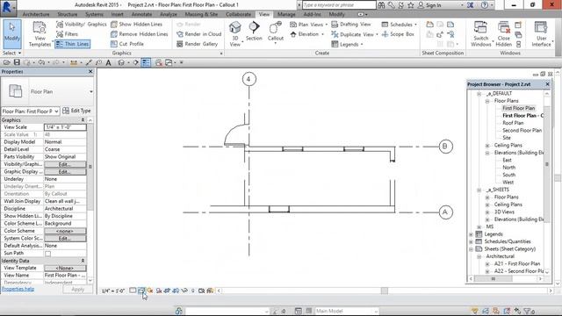This screenshot has height=316, width=562.
Task: Click Remove Hidden Lines
Action: click(x=139, y=34)
